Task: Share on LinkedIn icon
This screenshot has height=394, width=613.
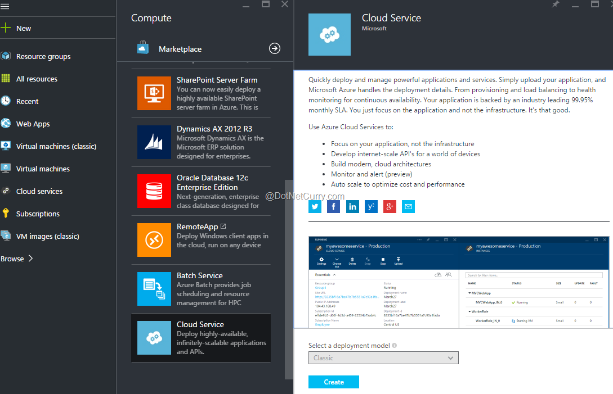Action: click(352, 207)
